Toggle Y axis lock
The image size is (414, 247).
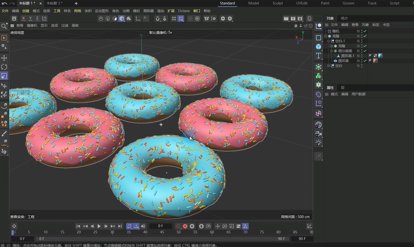31,18
